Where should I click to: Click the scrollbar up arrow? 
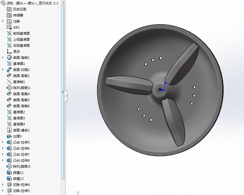coord(63,2)
